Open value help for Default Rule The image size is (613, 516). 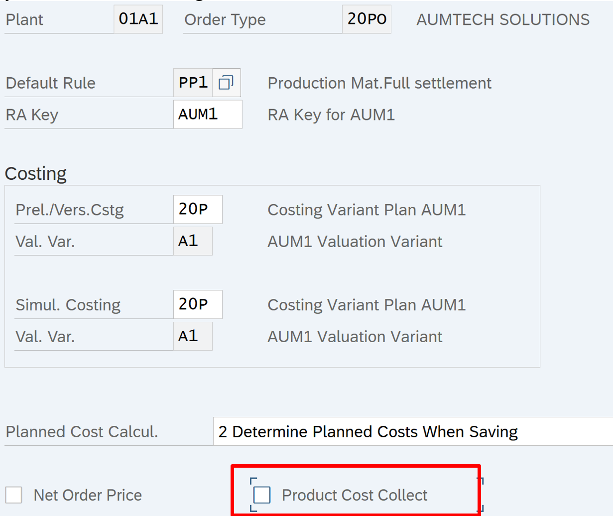click(226, 83)
